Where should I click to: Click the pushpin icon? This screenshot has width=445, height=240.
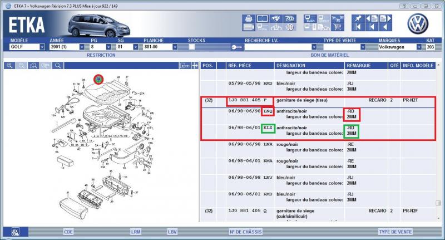point(358,18)
